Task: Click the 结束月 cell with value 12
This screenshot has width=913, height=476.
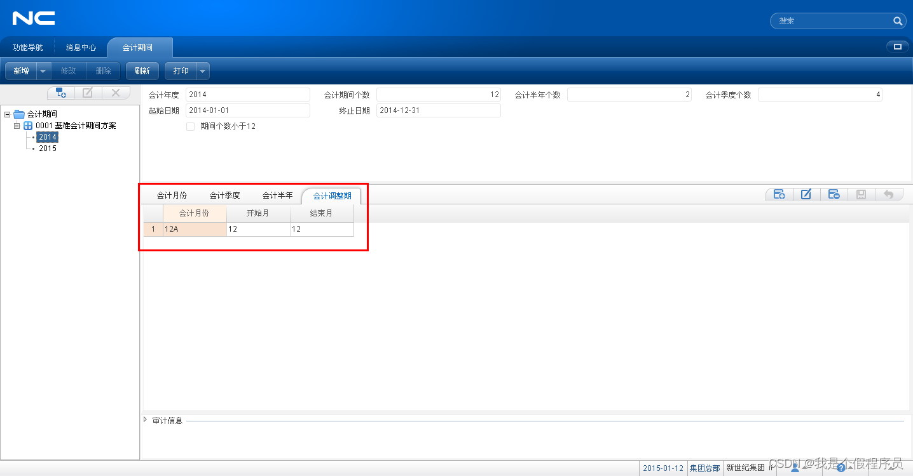Action: tap(322, 229)
